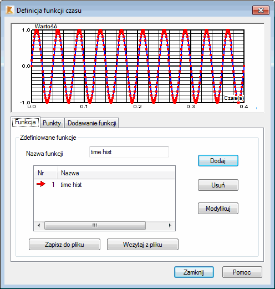Switch to the Punkty tab
This screenshot has height=289, width=275.
52,123
